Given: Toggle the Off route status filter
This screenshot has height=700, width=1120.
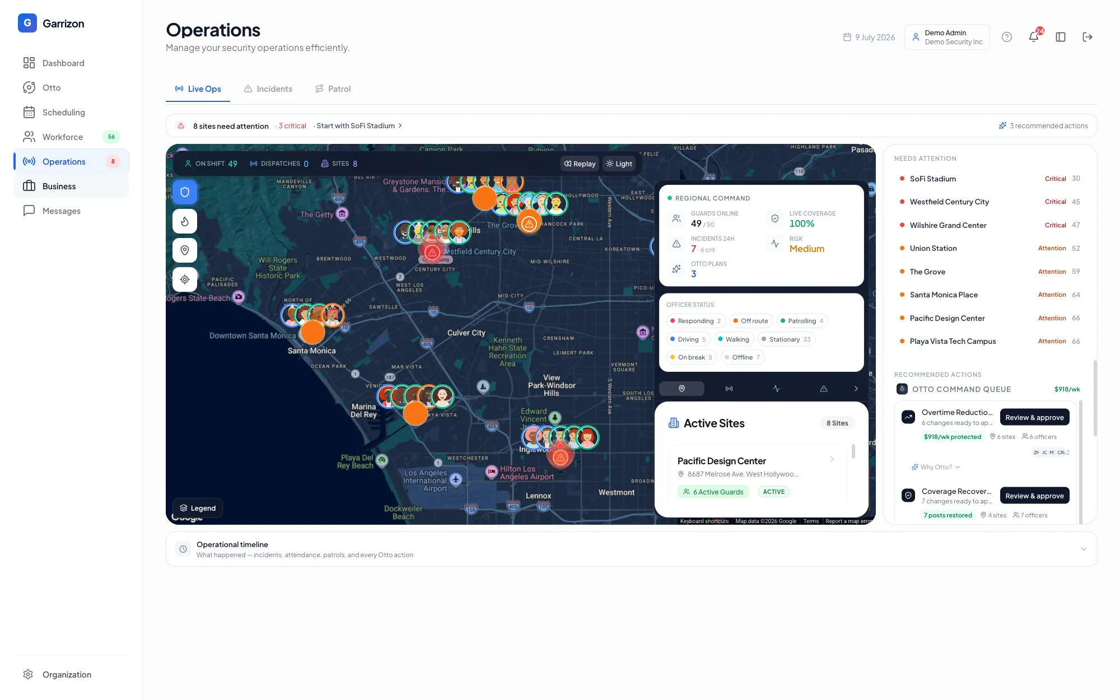Looking at the screenshot, I should point(751,321).
